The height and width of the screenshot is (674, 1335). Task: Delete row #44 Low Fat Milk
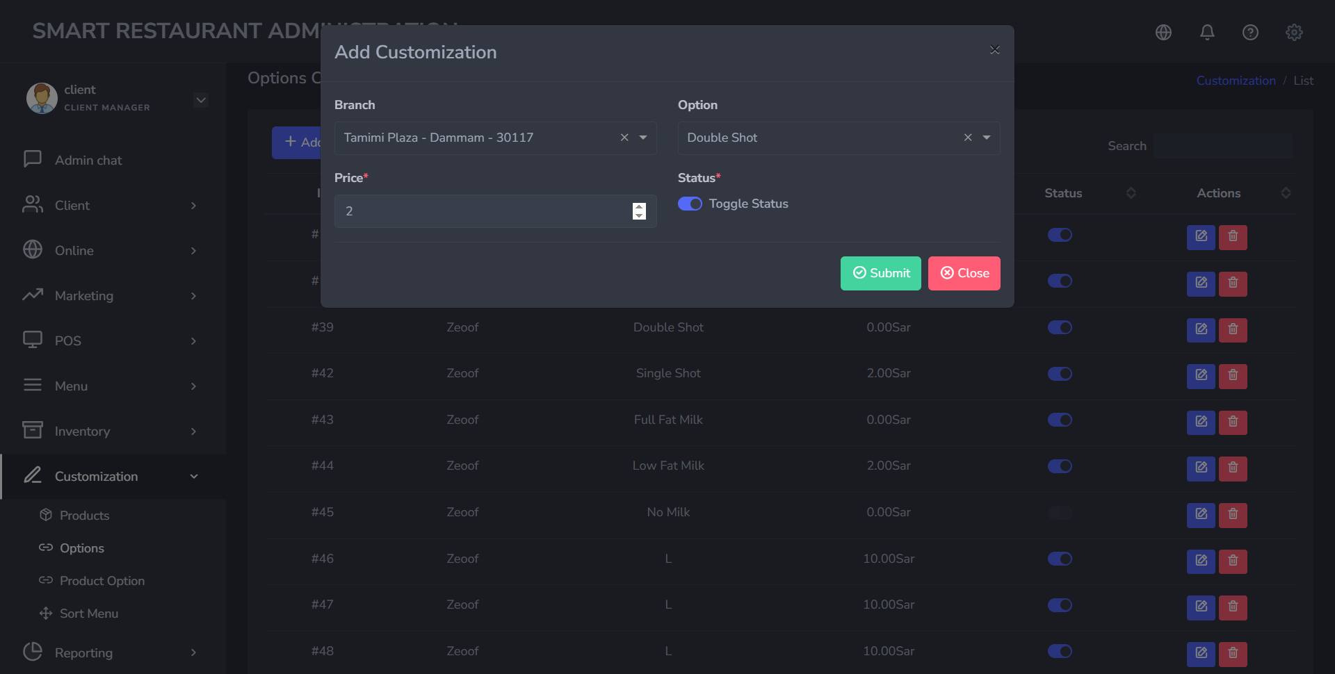click(x=1233, y=468)
